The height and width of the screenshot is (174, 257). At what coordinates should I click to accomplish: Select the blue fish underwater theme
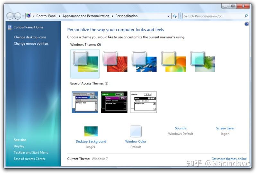pos(144,62)
